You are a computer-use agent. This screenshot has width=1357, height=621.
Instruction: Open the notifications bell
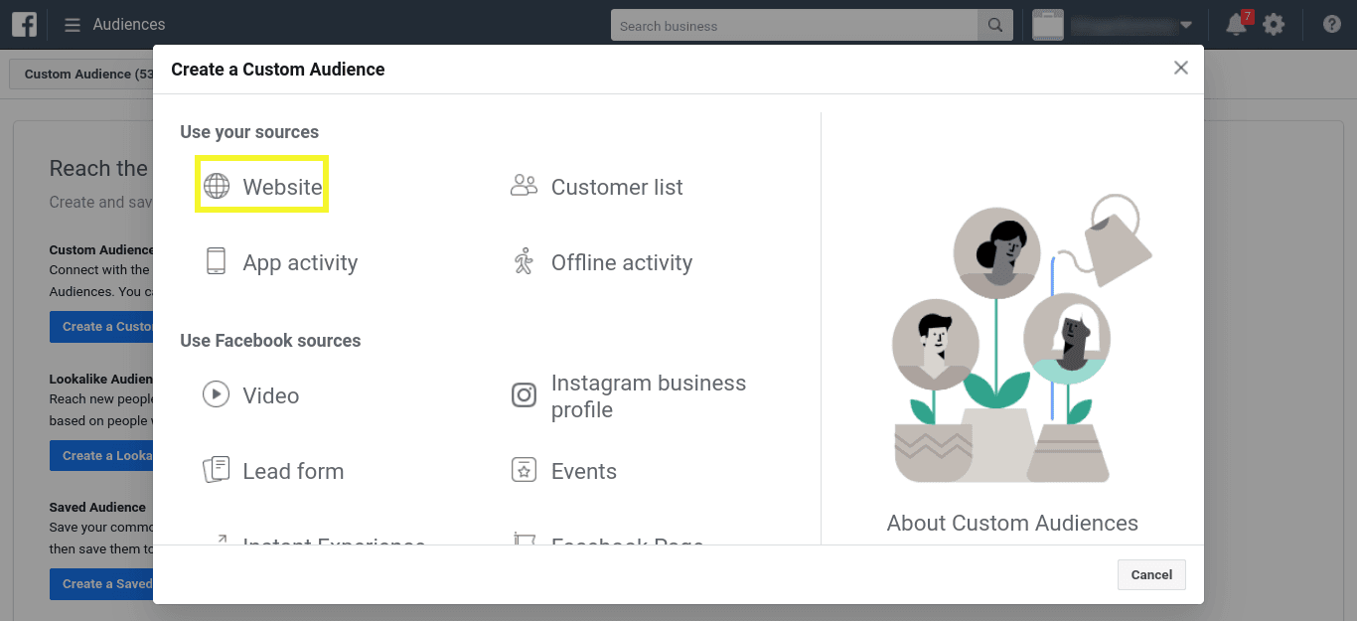coord(1237,25)
